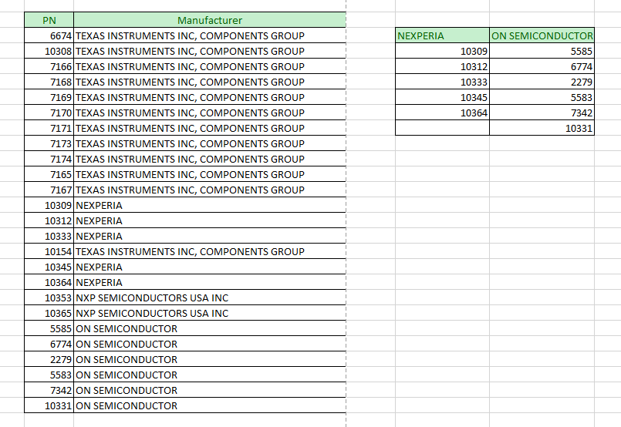Screen dimensions: 621x427
Task: Click 10333 under NEXPERIA column
Action: (x=442, y=82)
